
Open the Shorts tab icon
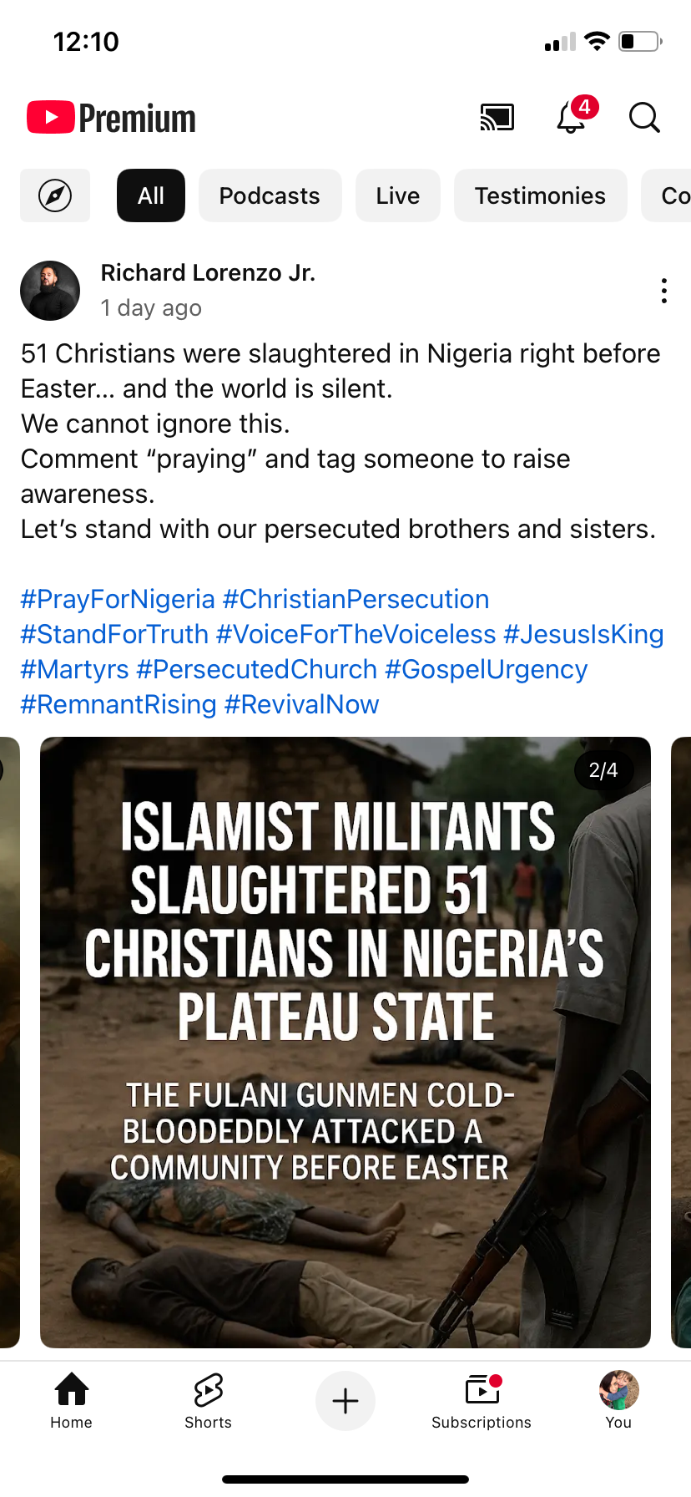coord(208,1400)
